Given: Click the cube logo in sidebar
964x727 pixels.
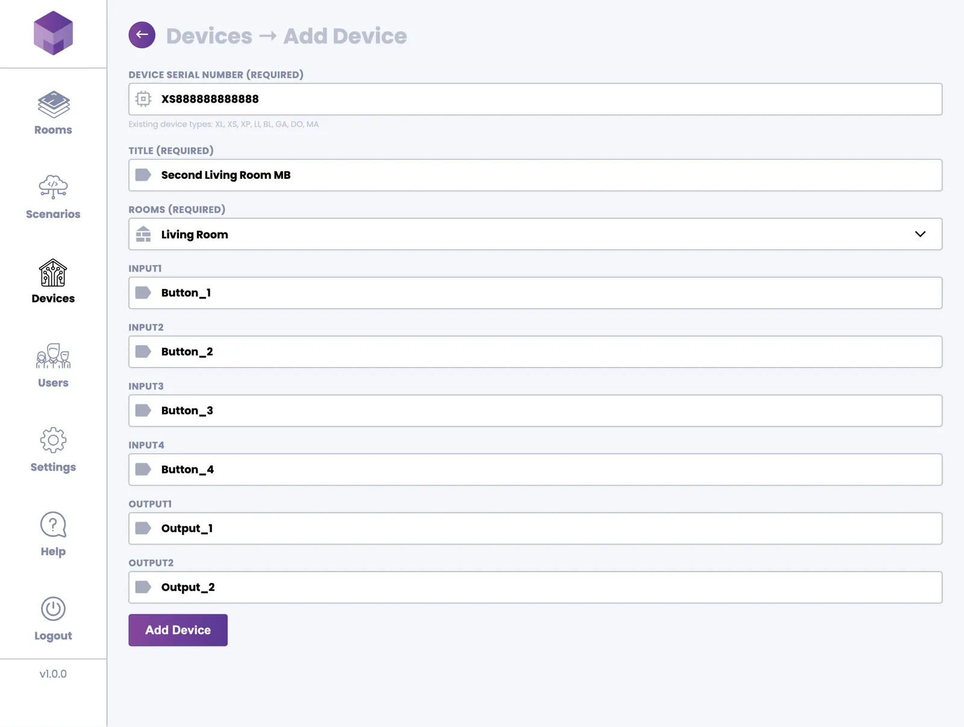Looking at the screenshot, I should (x=53, y=33).
